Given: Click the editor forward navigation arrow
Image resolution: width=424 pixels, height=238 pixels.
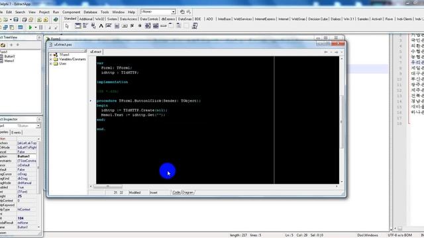Looking at the screenshot, I should [336, 52].
